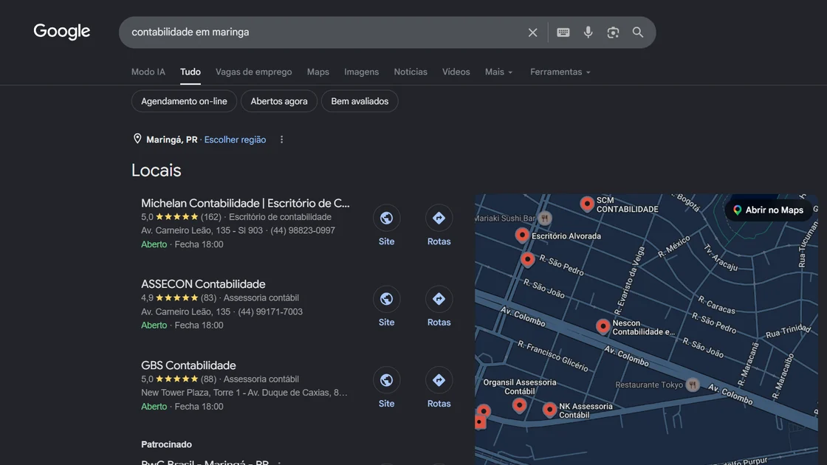Expand the Mais dropdown menu

pyautogui.click(x=498, y=72)
